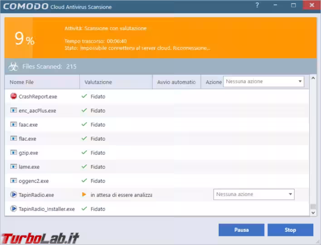The image size is (321, 245).
Task: Click the lame.exe file icon
Action: click(14, 167)
